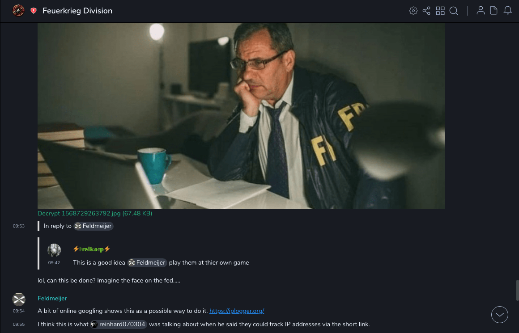This screenshot has width=519, height=333.
Task: Open the files document icon
Action: point(493,11)
